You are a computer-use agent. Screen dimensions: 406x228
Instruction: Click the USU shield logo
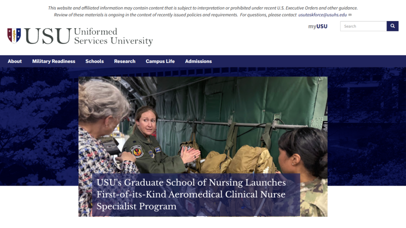14,36
